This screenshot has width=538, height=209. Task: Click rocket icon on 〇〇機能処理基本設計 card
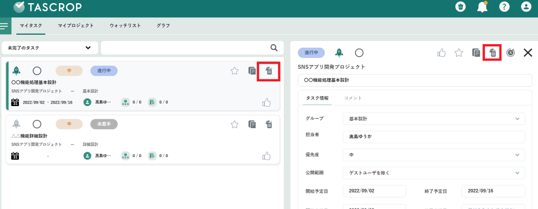click(16, 71)
